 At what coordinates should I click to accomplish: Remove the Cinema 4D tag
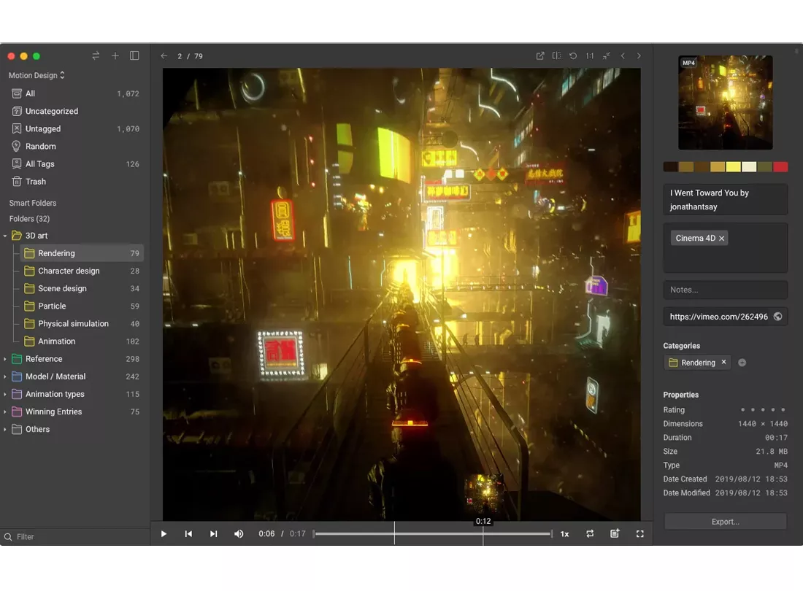click(x=721, y=239)
